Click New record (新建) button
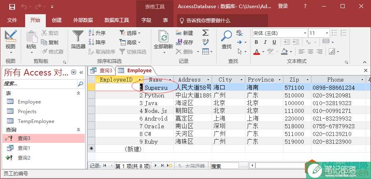The height and width of the screenshot is (179, 371). click(184, 33)
